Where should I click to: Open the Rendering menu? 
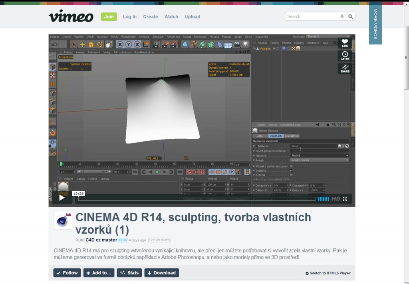(x=173, y=37)
